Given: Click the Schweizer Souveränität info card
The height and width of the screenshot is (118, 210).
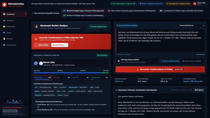Looking at the screenshot, I should [14, 111].
